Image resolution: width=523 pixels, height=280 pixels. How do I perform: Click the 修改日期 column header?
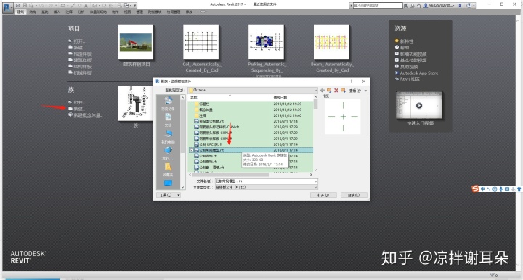280,97
